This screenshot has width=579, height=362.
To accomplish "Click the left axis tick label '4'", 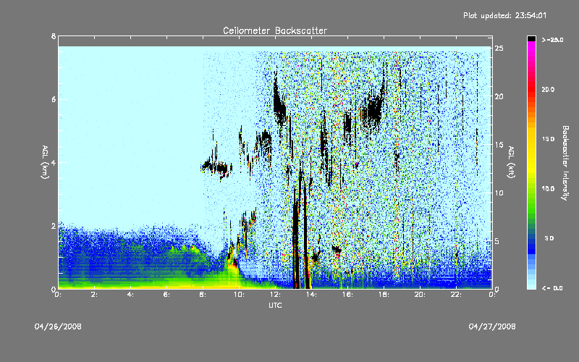I will (54, 162).
